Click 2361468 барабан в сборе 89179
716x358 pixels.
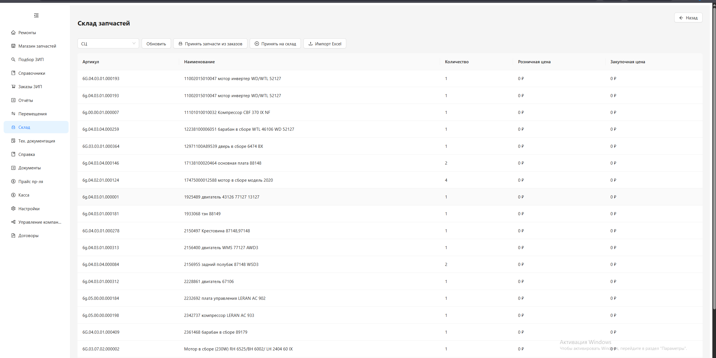pos(216,332)
